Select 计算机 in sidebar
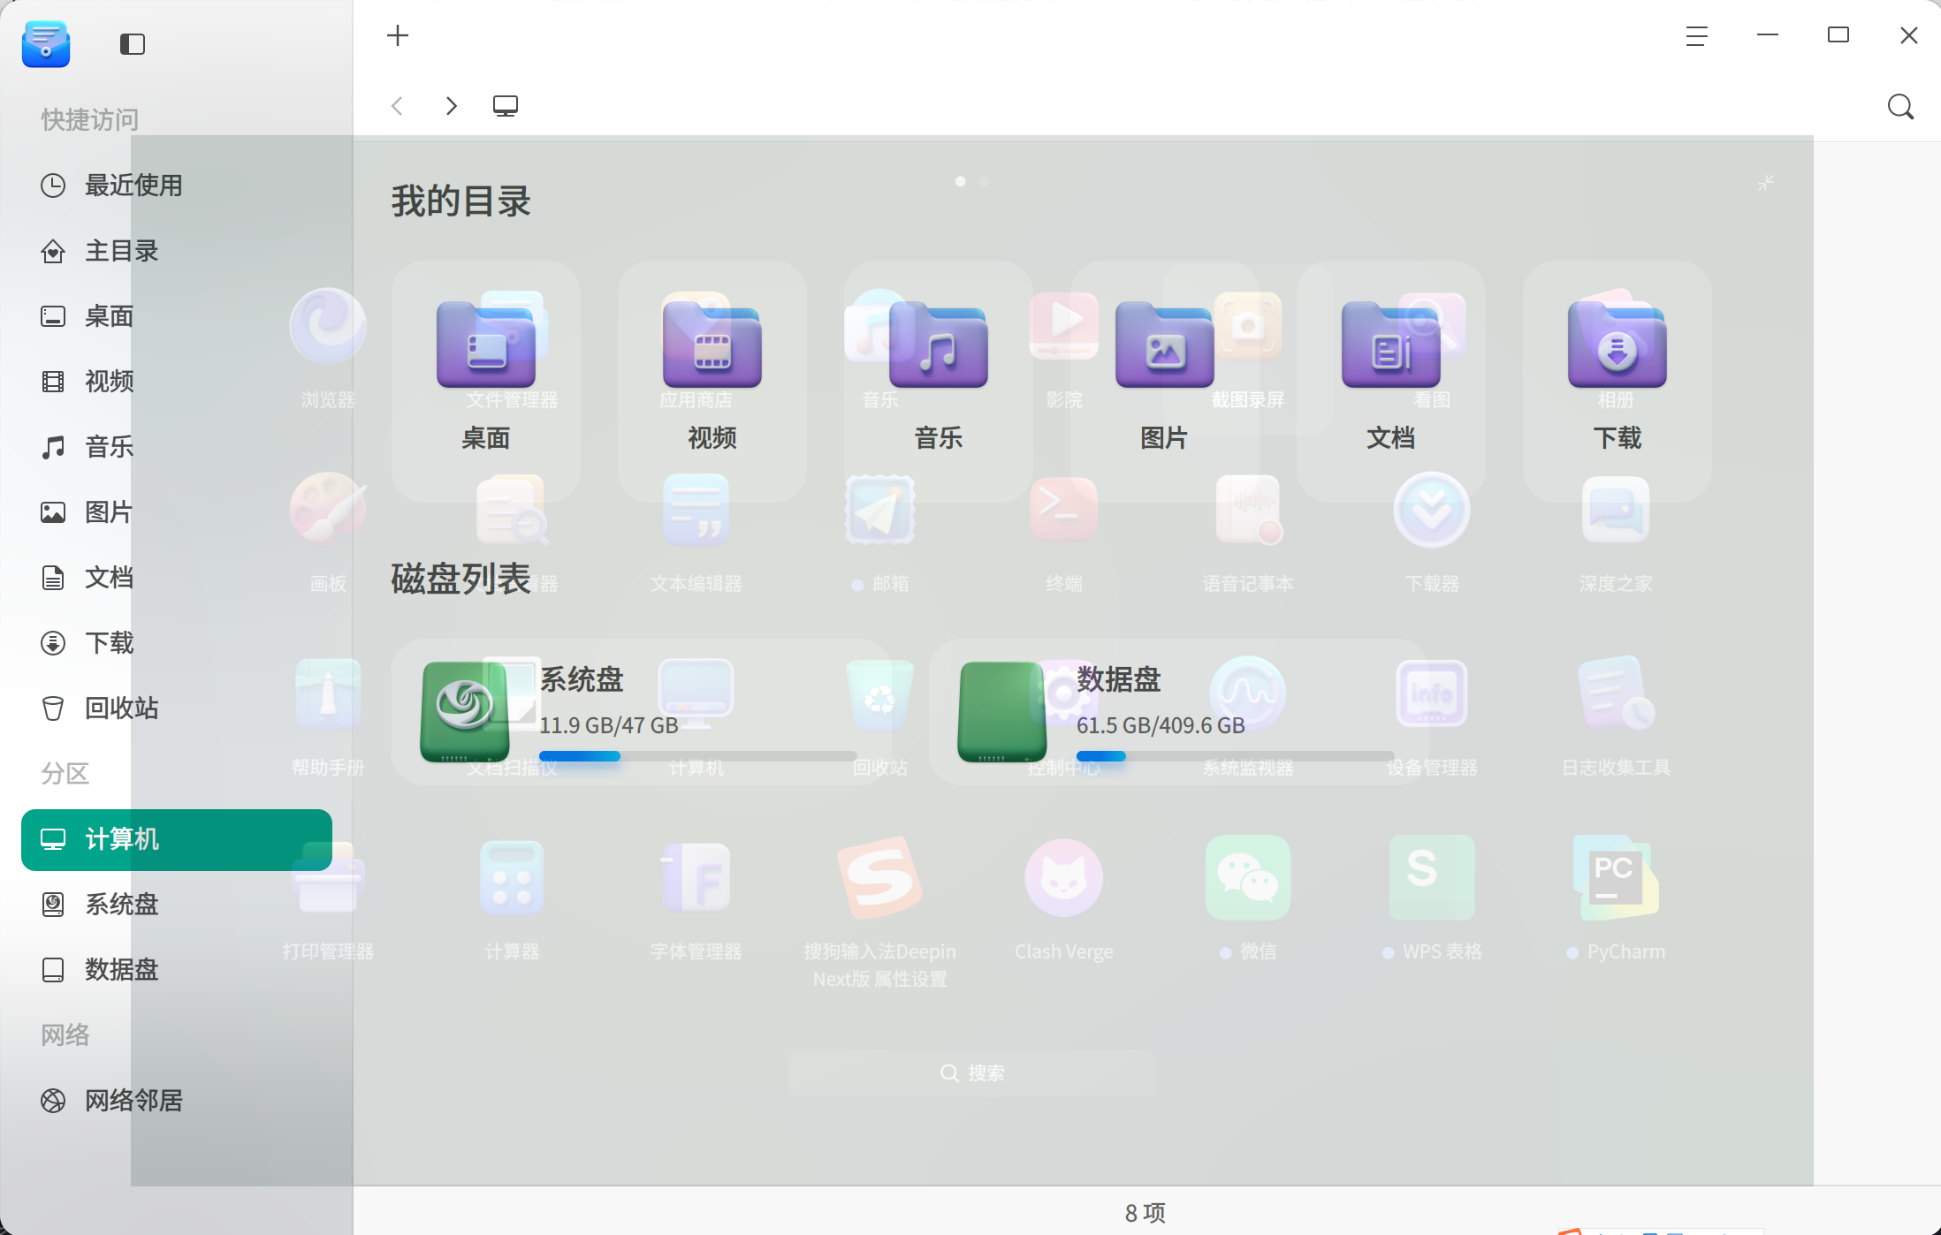1941x1235 pixels. pyautogui.click(x=177, y=839)
